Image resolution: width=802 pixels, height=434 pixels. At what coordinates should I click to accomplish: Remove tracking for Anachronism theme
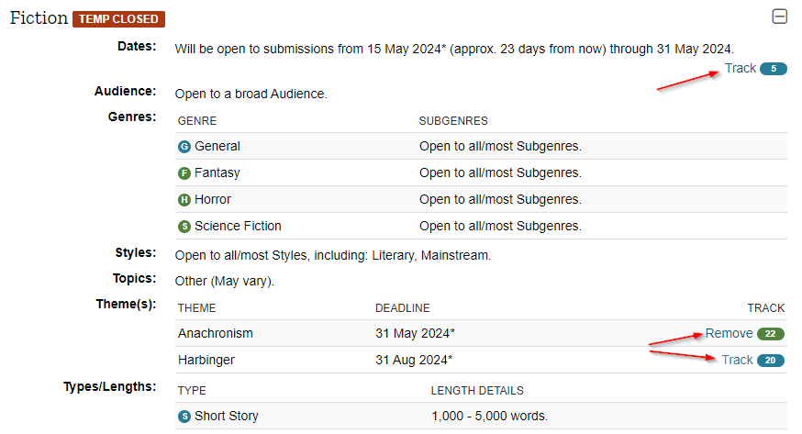pyautogui.click(x=729, y=333)
